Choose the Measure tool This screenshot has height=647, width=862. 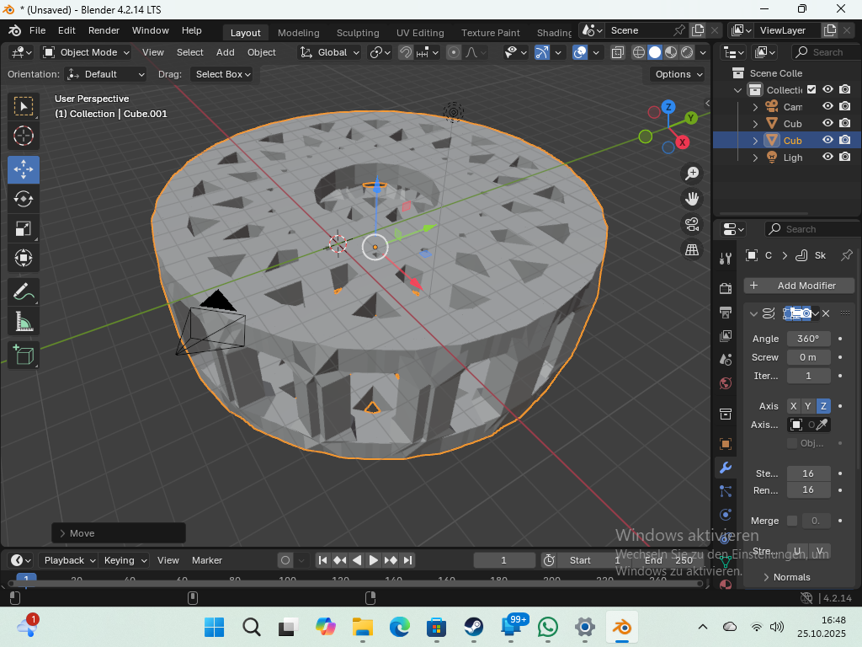[x=24, y=322]
